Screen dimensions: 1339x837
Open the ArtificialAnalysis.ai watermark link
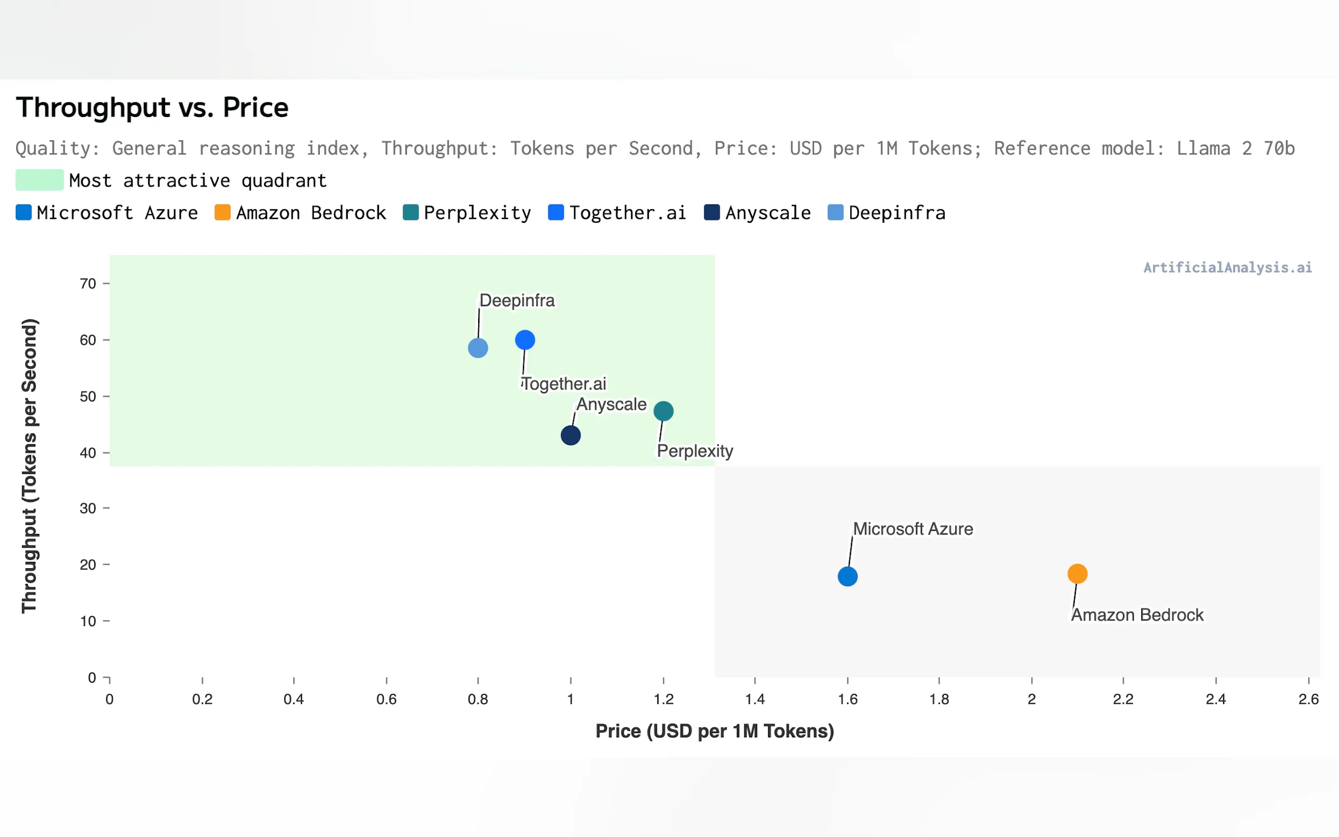pyautogui.click(x=1227, y=268)
